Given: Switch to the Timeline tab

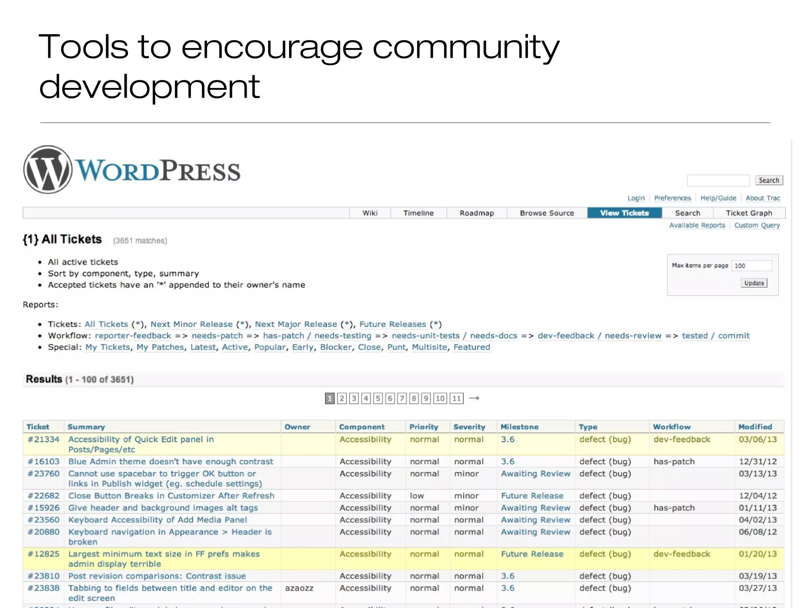Looking at the screenshot, I should point(419,213).
